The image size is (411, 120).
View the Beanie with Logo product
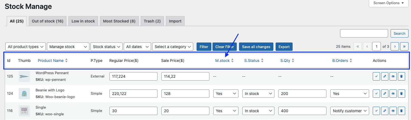click(x=393, y=94)
